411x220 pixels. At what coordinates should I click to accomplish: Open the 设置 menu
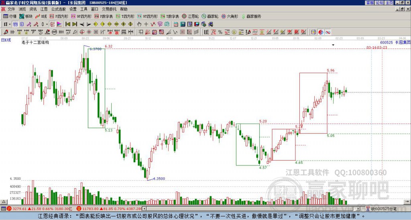click(x=73, y=9)
